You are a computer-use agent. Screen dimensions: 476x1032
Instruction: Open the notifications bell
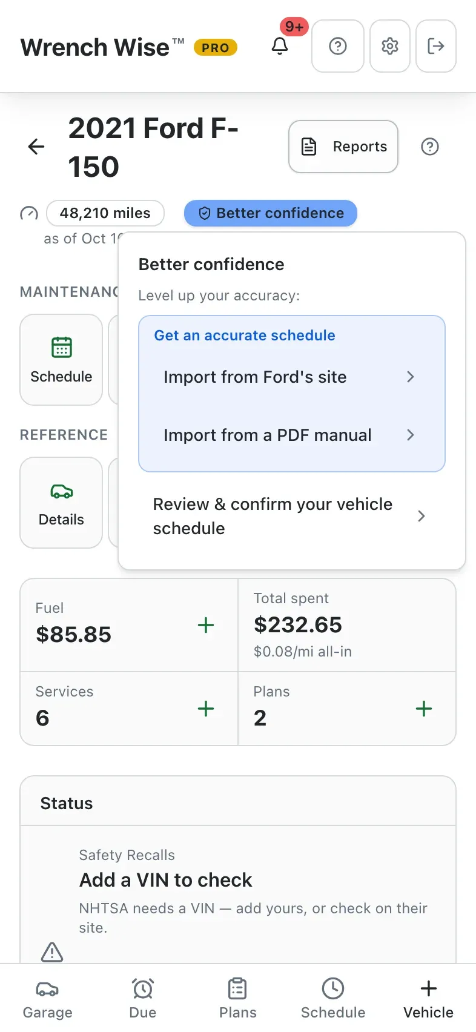[280, 46]
